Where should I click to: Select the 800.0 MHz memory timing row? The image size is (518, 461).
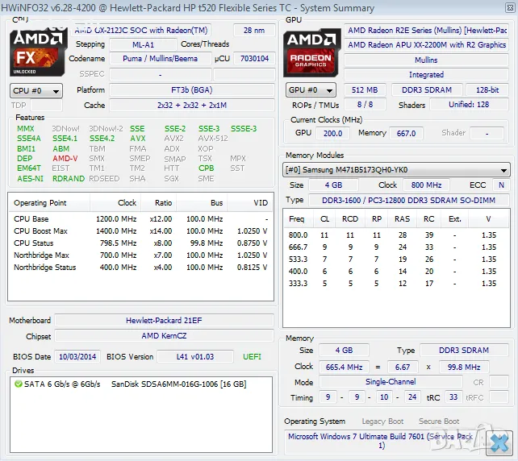click(395, 235)
